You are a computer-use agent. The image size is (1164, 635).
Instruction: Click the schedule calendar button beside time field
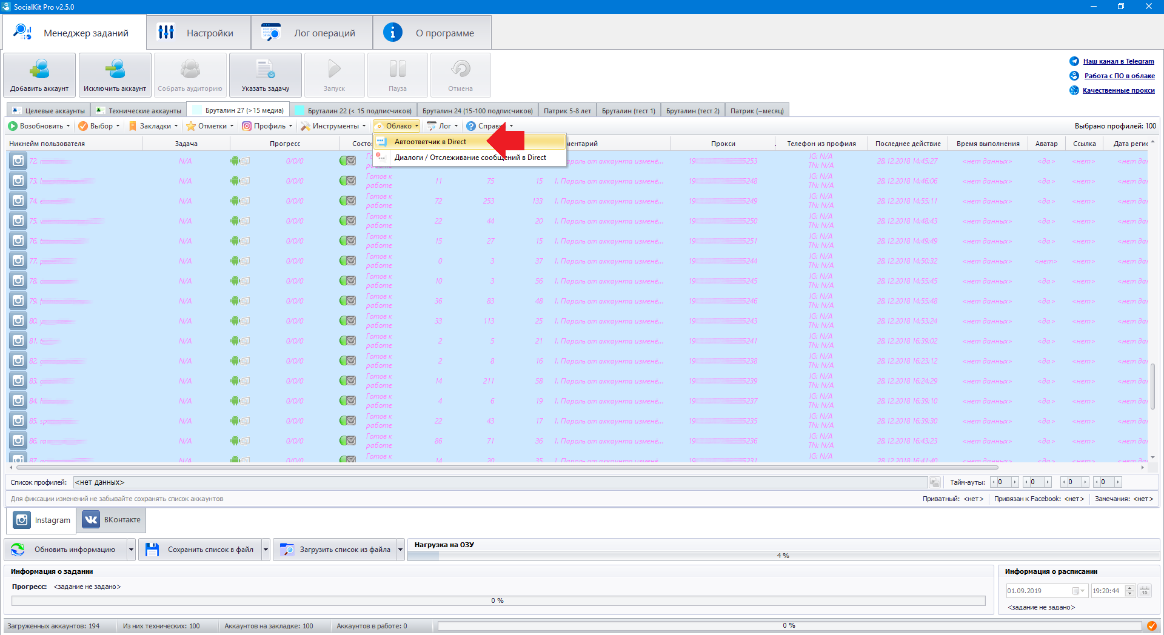tap(1144, 591)
